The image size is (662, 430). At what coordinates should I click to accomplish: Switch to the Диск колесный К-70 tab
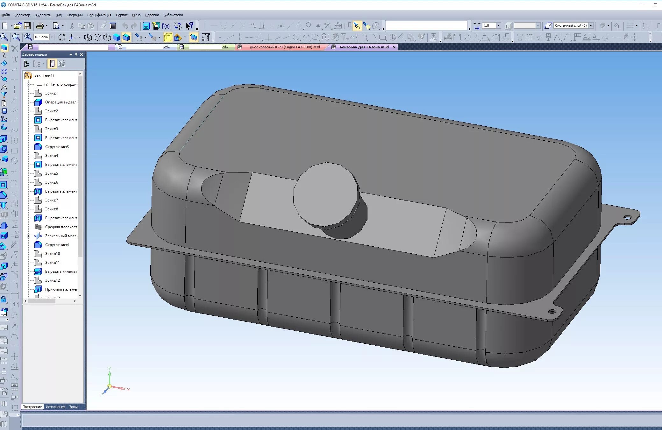point(284,47)
